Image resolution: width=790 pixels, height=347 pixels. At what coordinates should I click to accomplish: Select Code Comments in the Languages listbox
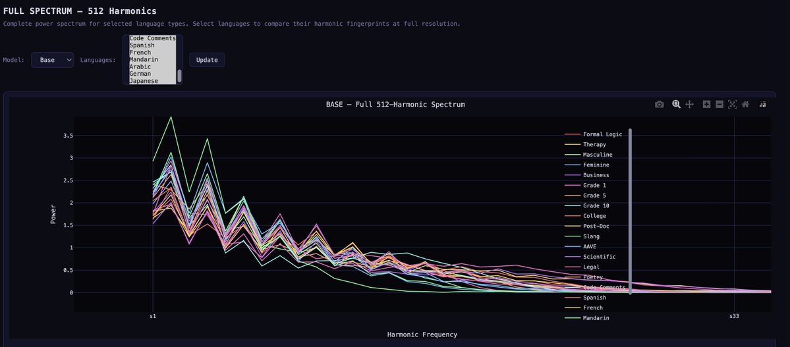click(152, 38)
